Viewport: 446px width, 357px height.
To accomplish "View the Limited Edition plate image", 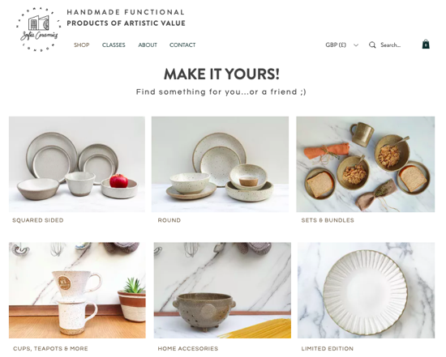I will tap(366, 290).
